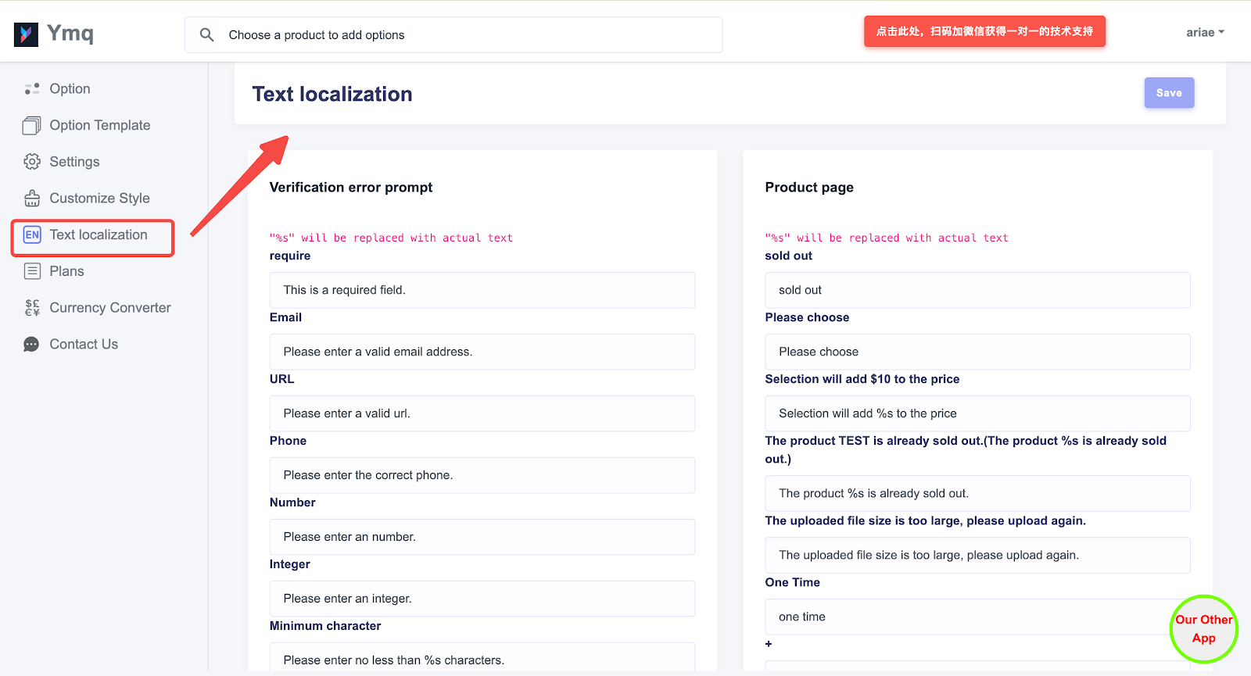Click the Settings gear icon

pos(32,162)
